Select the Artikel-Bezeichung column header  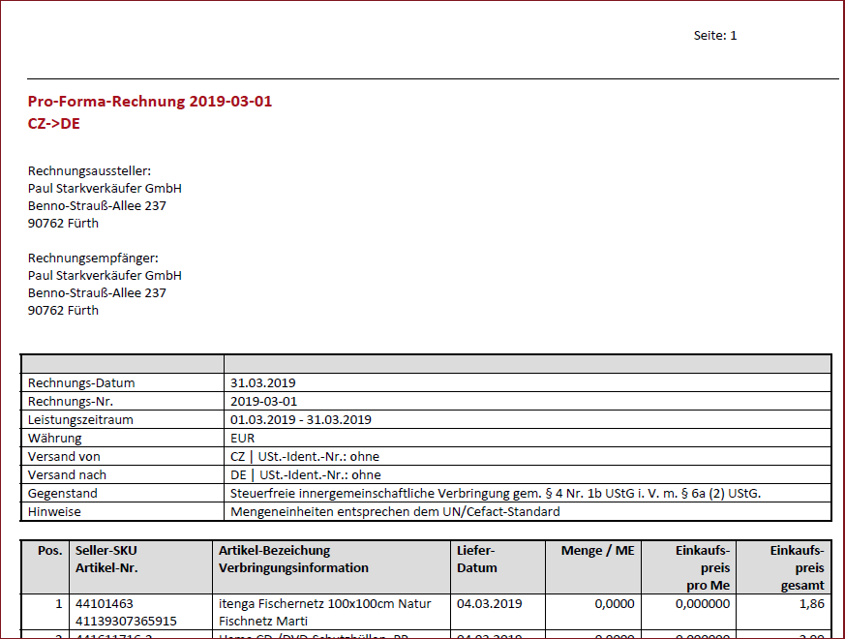[x=293, y=559]
